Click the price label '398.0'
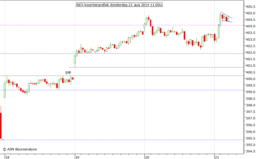The height and width of the screenshot is (159, 256). [251, 105]
